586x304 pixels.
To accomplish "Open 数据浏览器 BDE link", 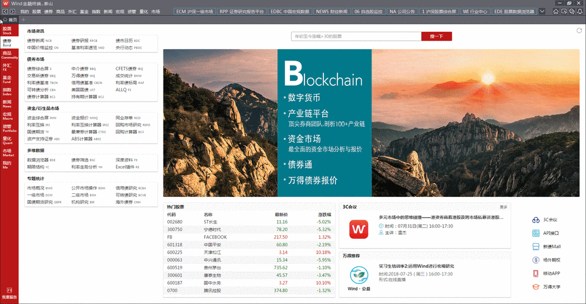I will pos(41,160).
